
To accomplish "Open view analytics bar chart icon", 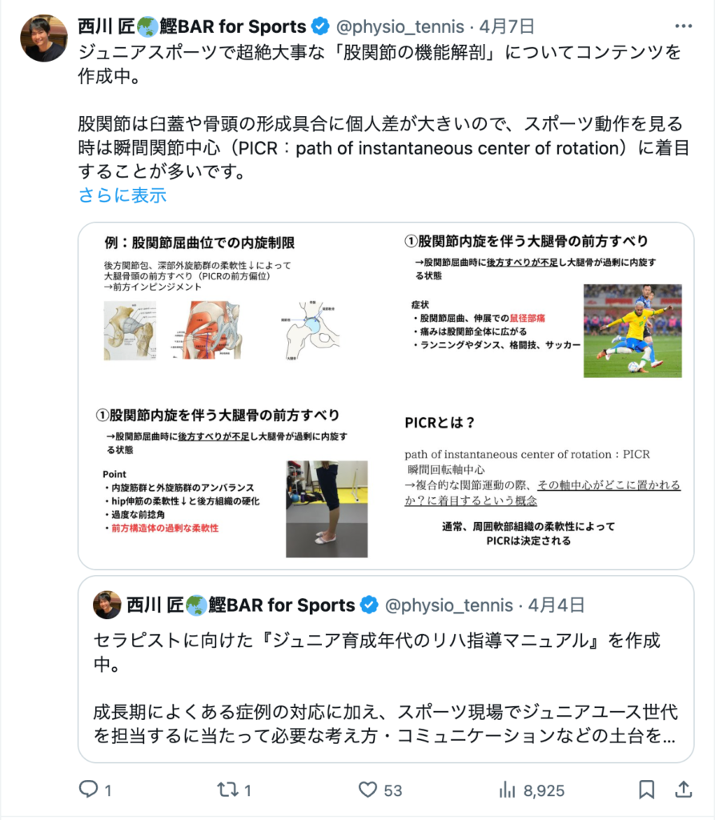I will pos(507,789).
